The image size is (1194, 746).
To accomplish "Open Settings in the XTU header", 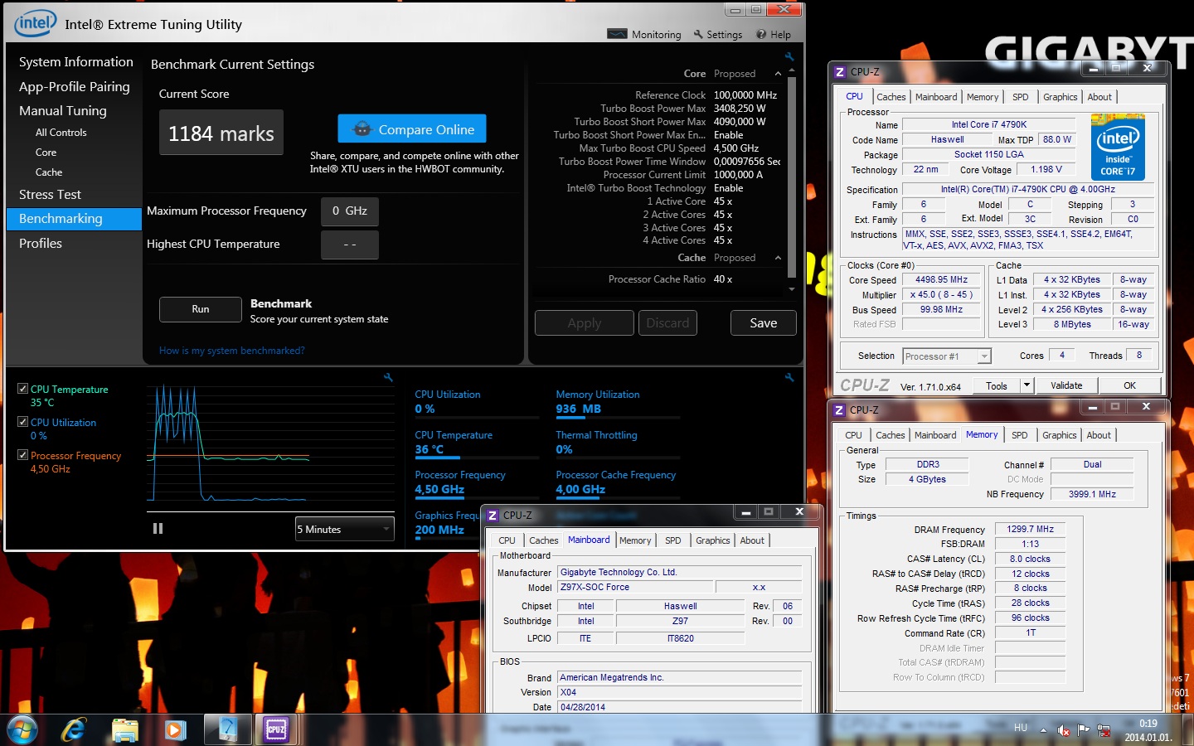I will 718,35.
